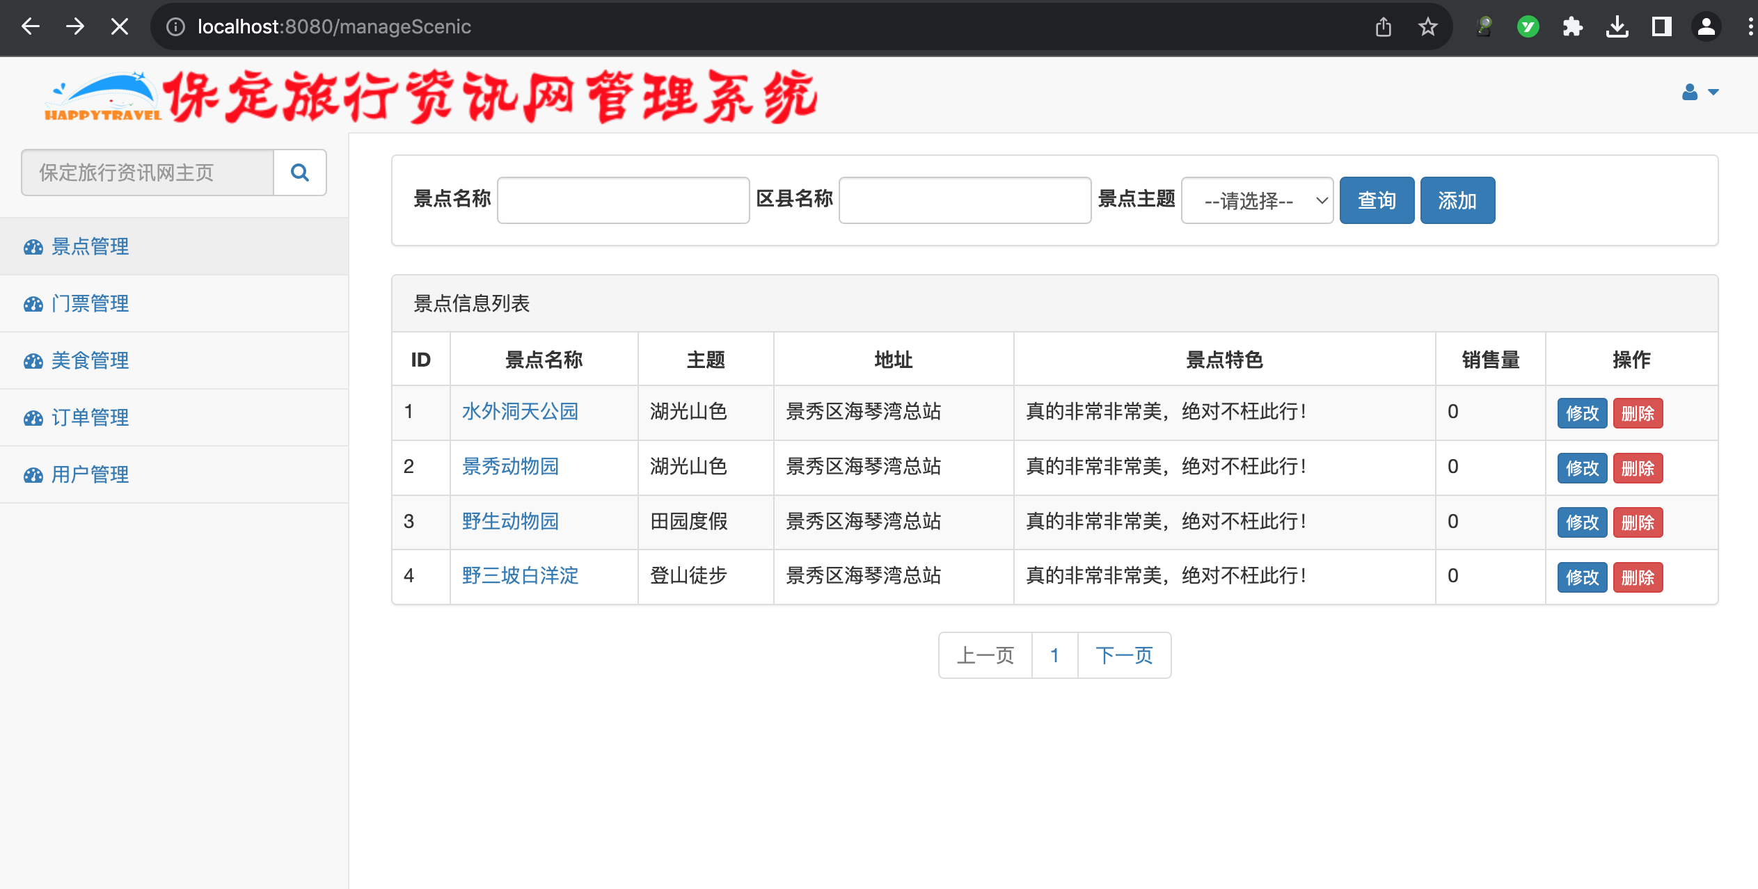Click the 景点特色 column header
Image resolution: width=1758 pixels, height=889 pixels.
[1224, 360]
